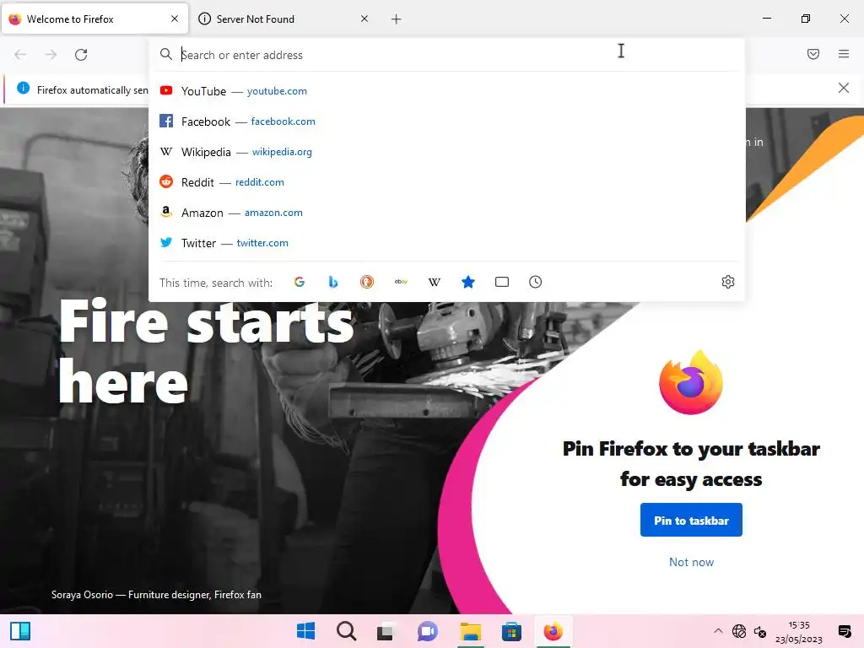
Task: Click the muted volume tray icon
Action: [x=760, y=631]
